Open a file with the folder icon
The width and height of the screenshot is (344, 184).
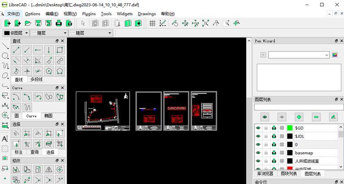click(x=28, y=23)
